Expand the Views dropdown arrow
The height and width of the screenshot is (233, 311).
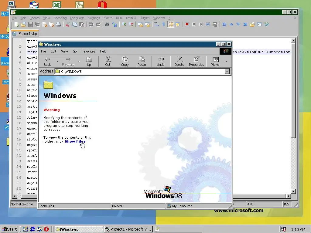coord(226,61)
